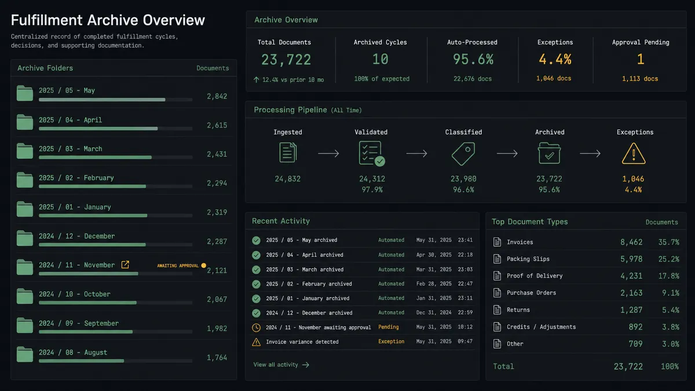Open the 2024 / 12 - December folder icon
This screenshot has height=391, width=695.
[x=25, y=238]
